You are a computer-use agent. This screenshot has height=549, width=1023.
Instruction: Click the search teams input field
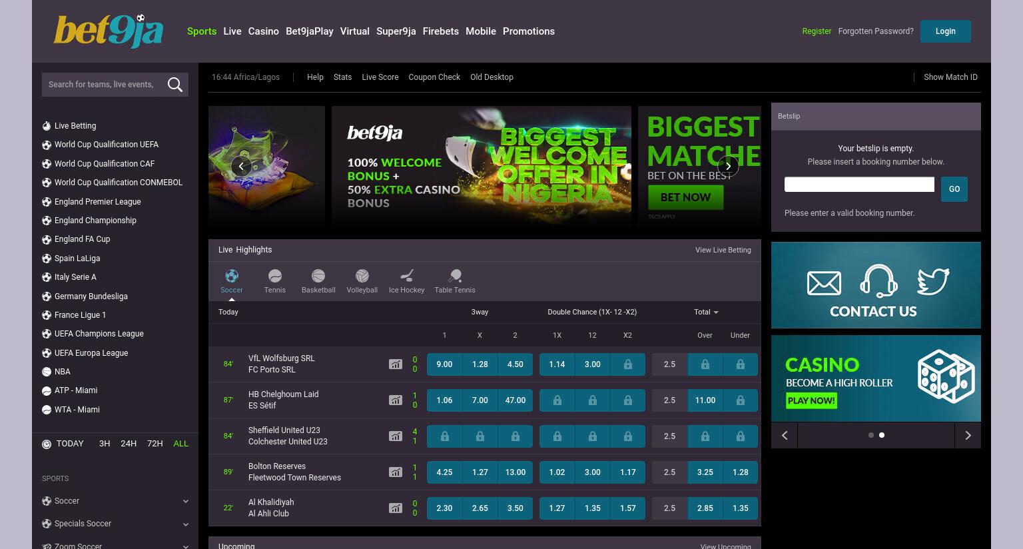[103, 85]
